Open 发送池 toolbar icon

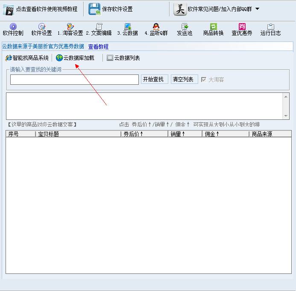(185, 27)
